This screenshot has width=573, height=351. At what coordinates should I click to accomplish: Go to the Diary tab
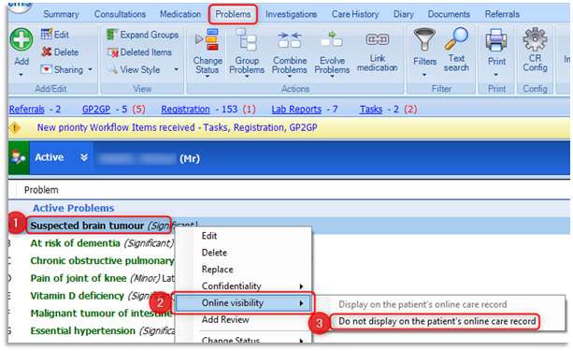coord(404,14)
